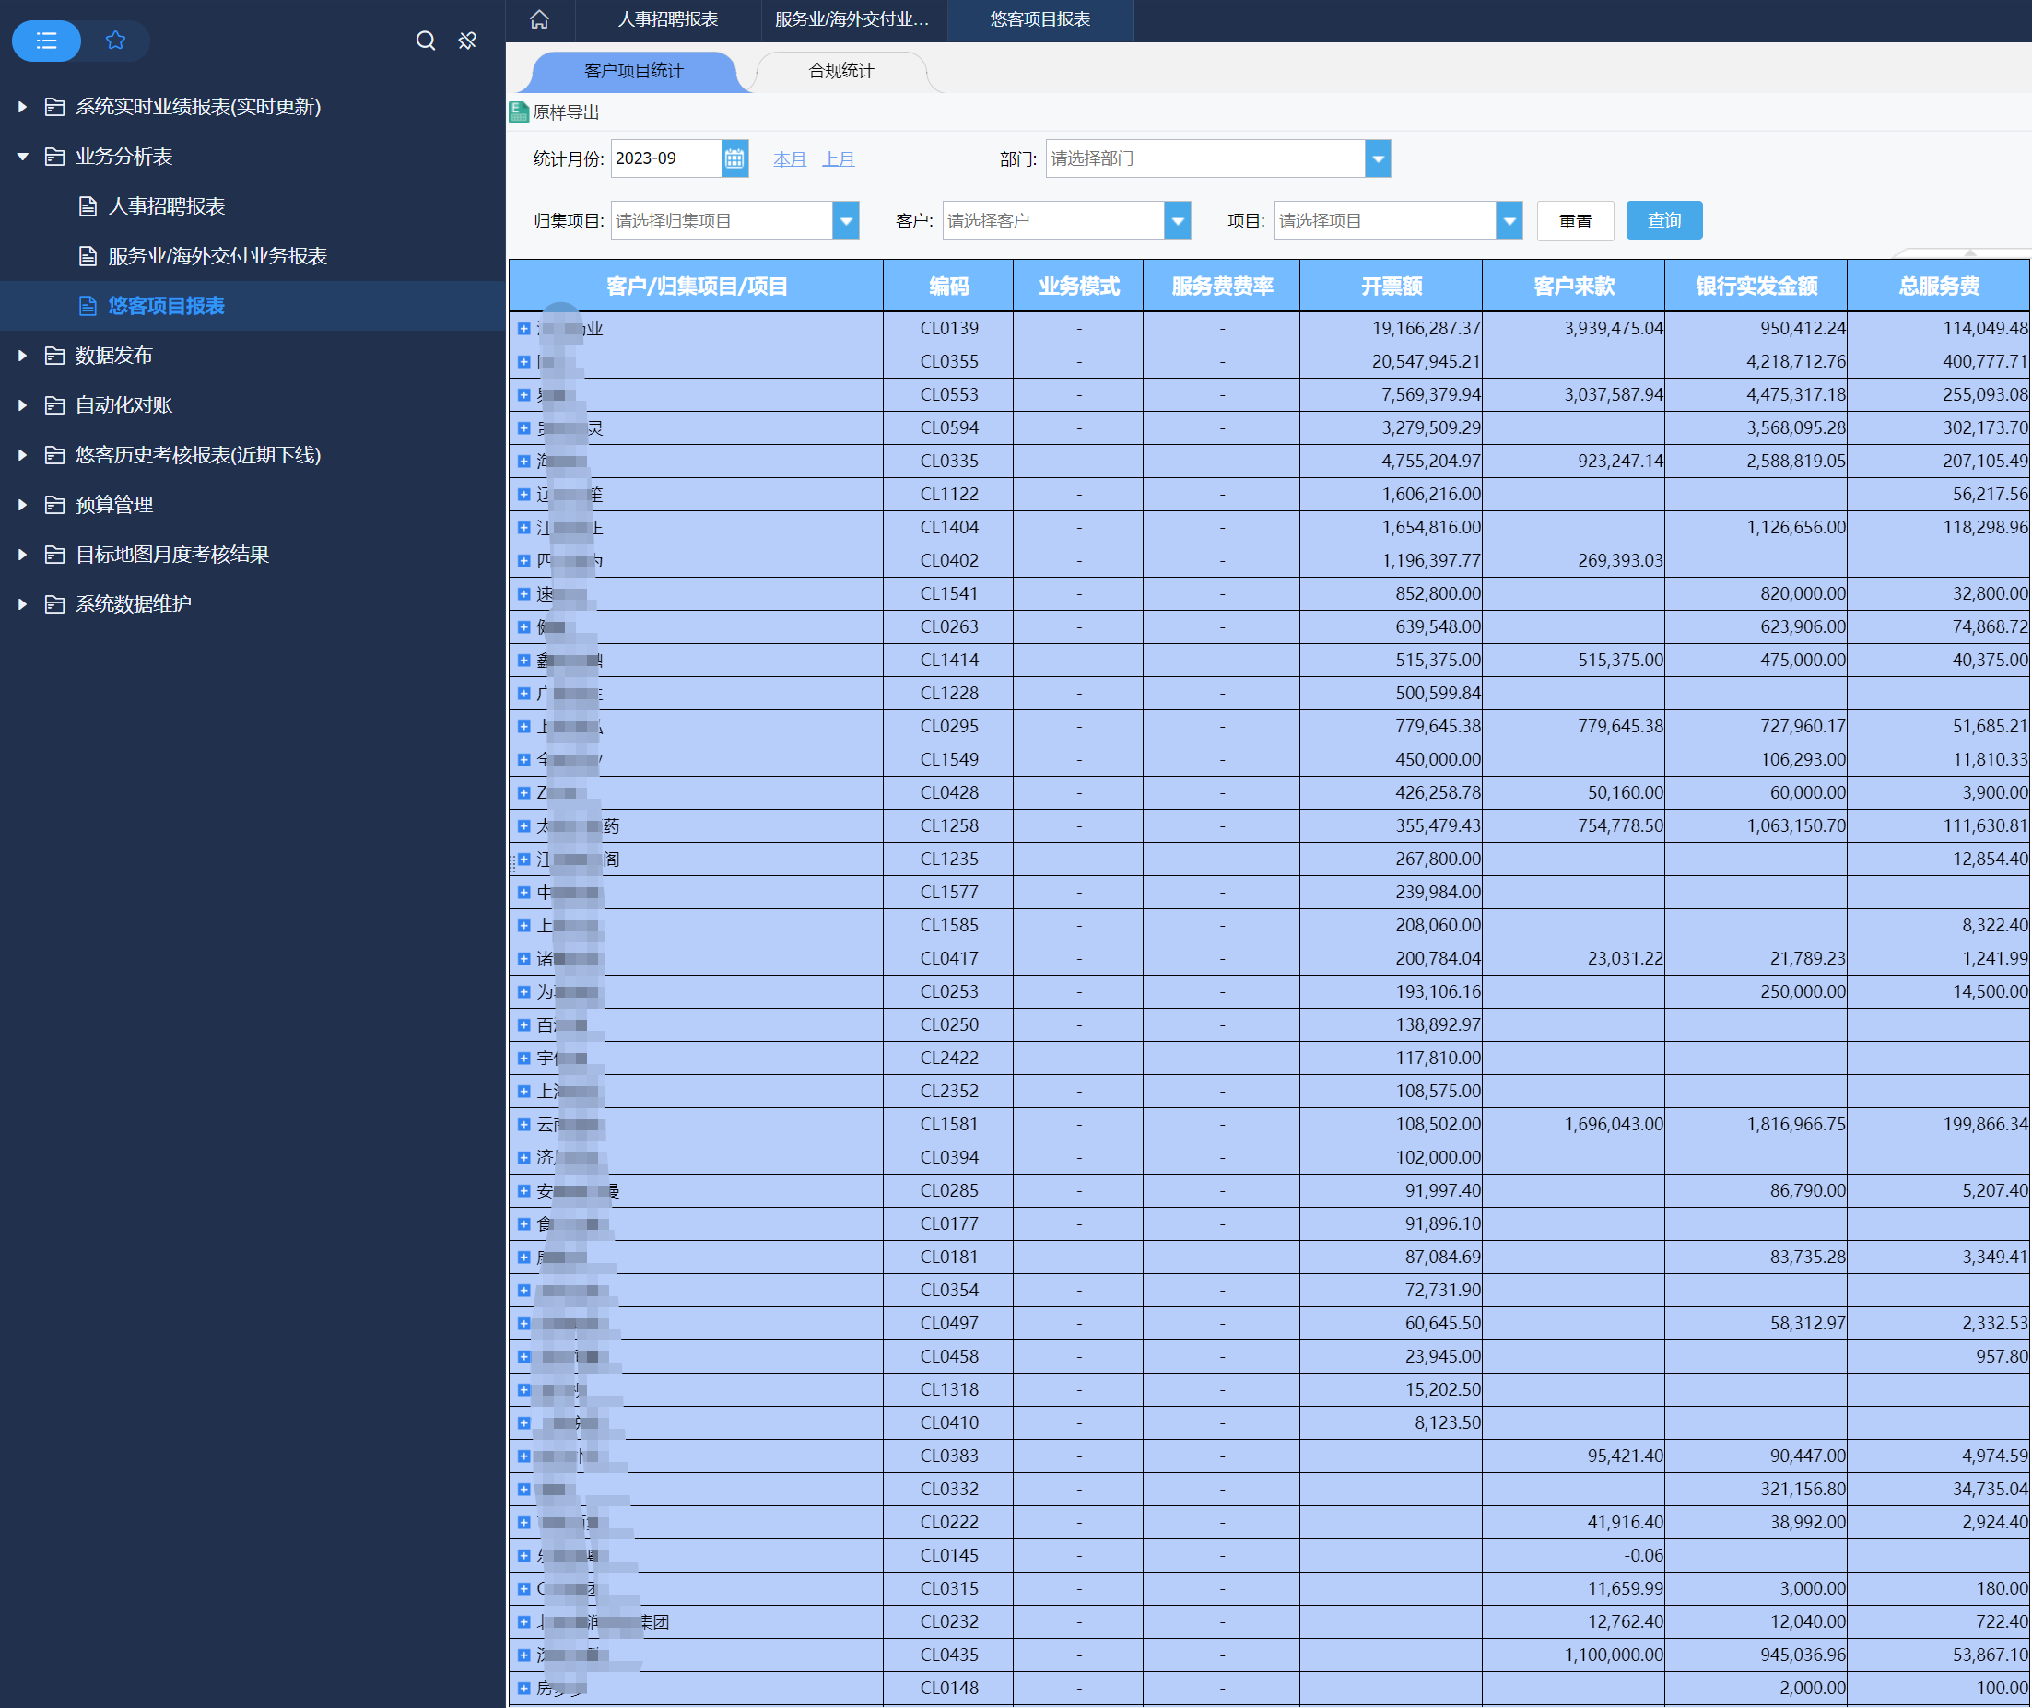Viewport: 2032px width, 1708px height.
Task: Click the 统计月份 date input field
Action: 667,158
